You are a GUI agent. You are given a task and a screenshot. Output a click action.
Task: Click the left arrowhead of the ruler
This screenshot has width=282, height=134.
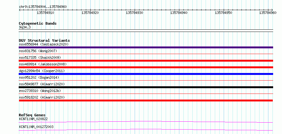click(x=20, y=10)
